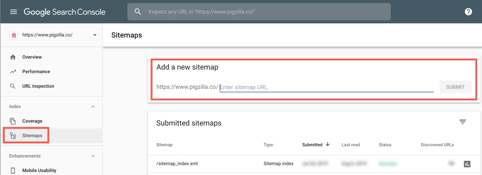This screenshot has width=482, height=175.
Task: Click the Type column header
Action: click(268, 145)
